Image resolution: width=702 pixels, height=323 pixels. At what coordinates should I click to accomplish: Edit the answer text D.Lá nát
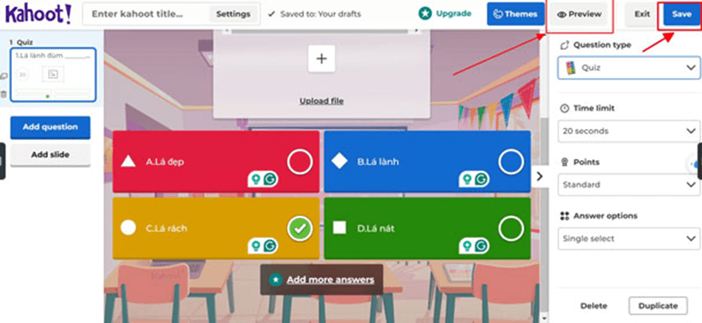point(376,229)
